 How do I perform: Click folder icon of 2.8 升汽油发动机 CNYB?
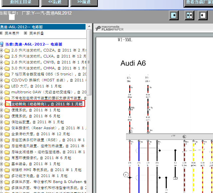point(7,62)
